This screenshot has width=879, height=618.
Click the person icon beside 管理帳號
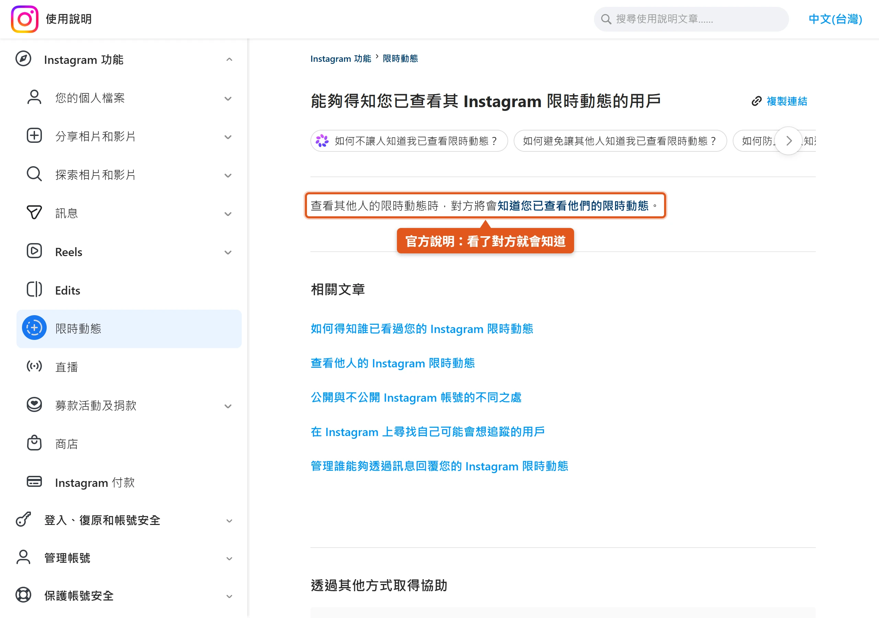(23, 558)
